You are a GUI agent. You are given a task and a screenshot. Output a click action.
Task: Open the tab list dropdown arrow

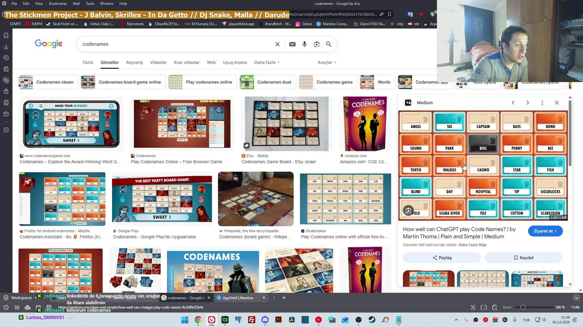576,298
